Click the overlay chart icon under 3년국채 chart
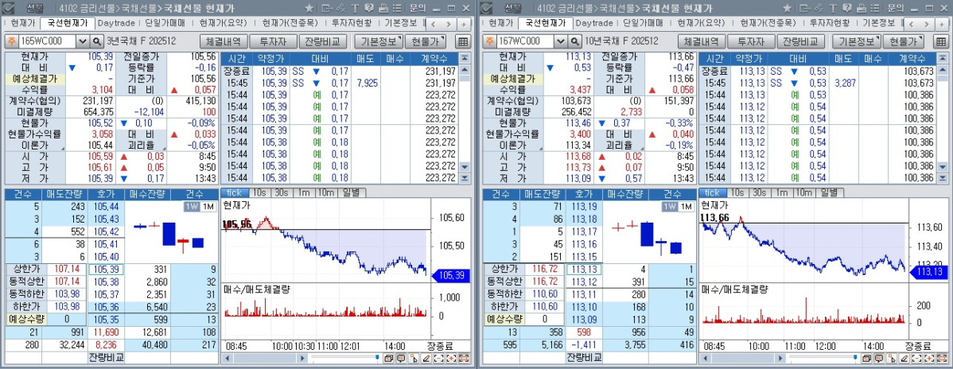953x369 pixels. point(389,358)
